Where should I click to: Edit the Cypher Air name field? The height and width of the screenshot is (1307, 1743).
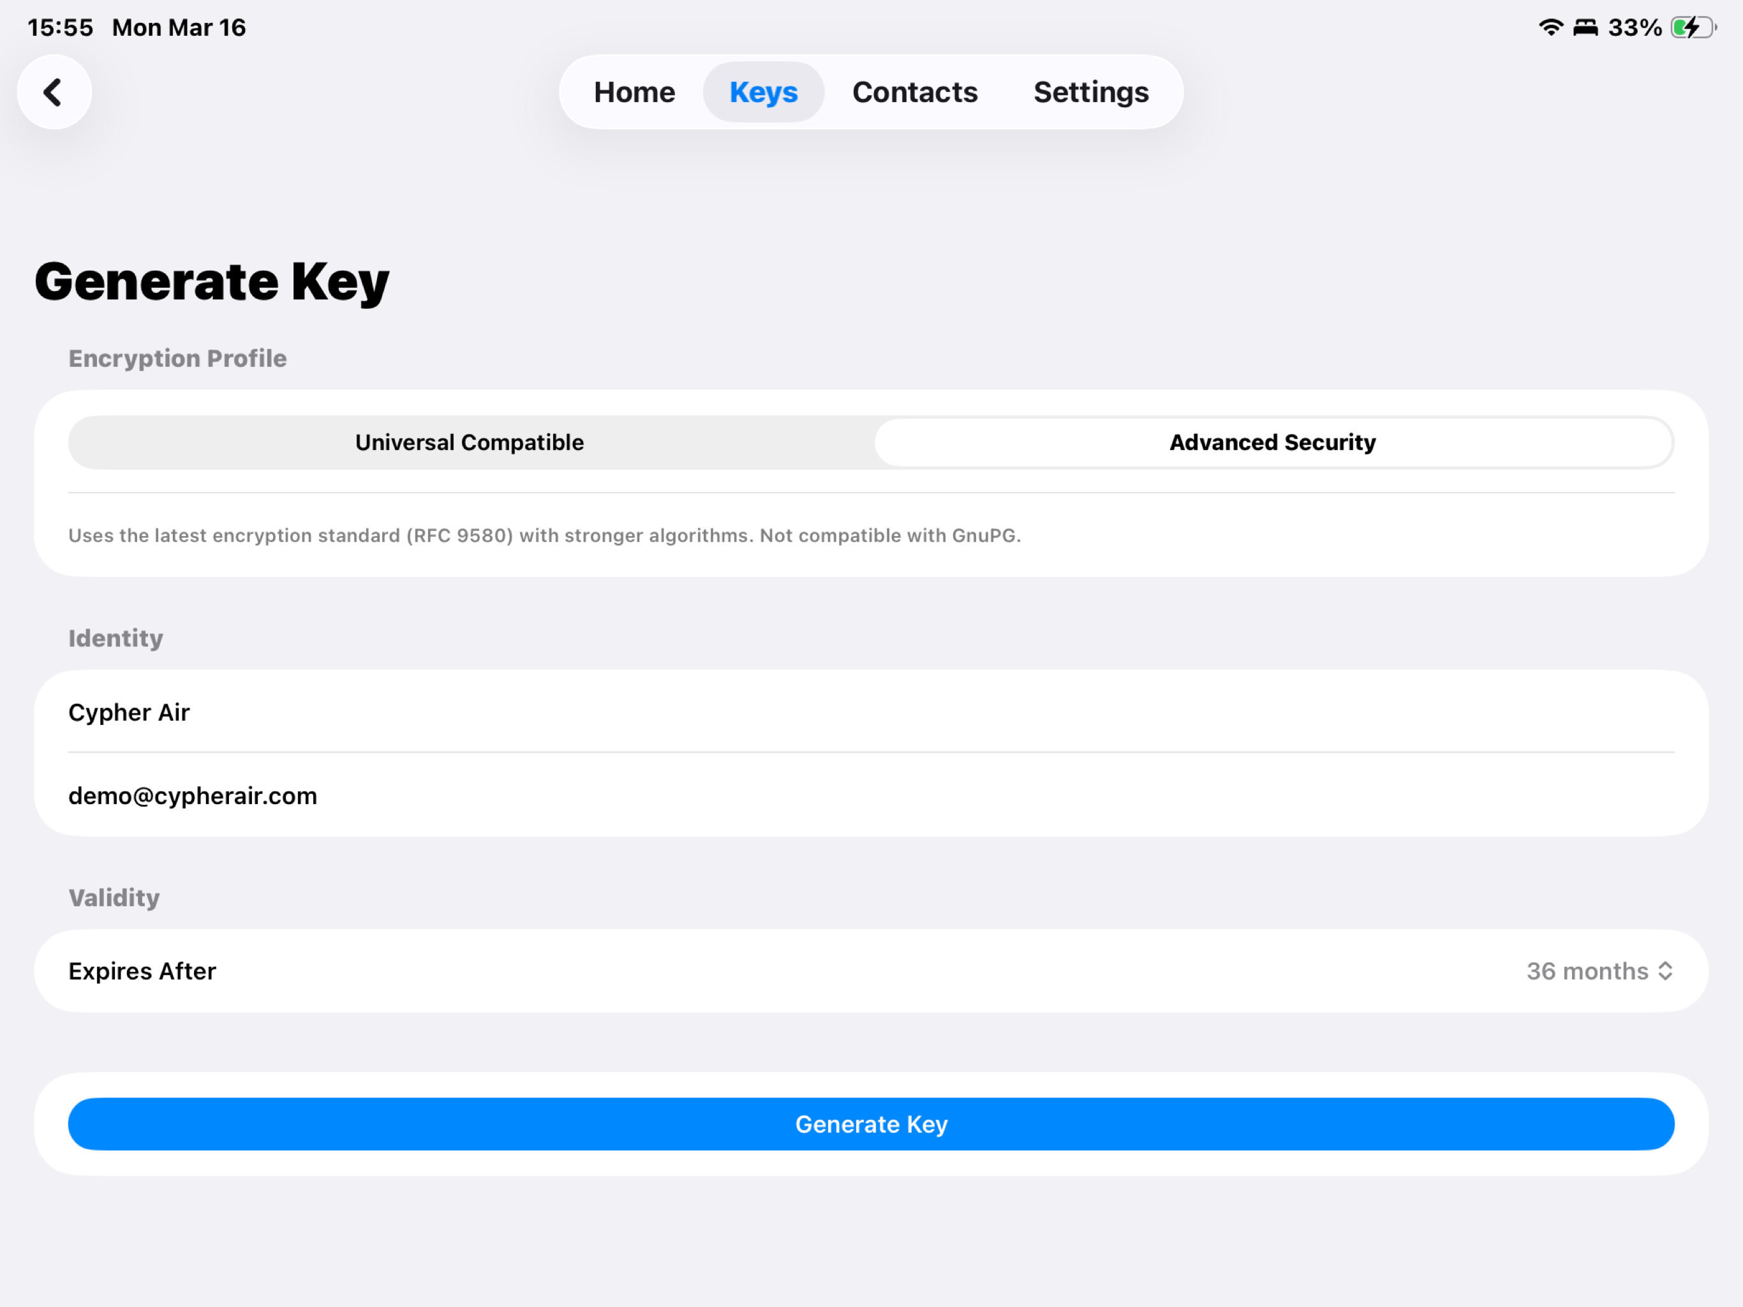pos(871,712)
